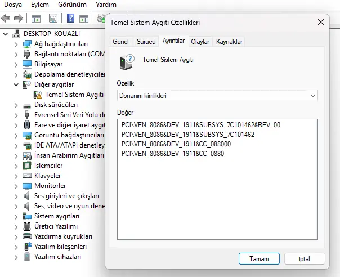The height and width of the screenshot is (277, 340).
Task: Switch to the Olaylar tab
Action: click(200, 42)
